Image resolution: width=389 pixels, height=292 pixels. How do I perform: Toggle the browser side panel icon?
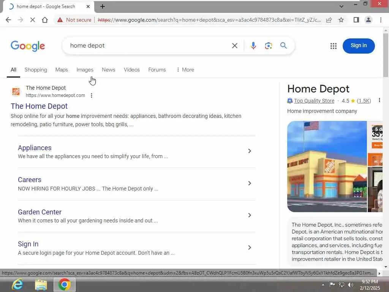356,20
